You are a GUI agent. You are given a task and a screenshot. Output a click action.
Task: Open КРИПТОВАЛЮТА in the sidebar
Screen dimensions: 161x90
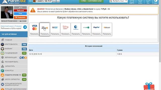[x=14, y=44]
